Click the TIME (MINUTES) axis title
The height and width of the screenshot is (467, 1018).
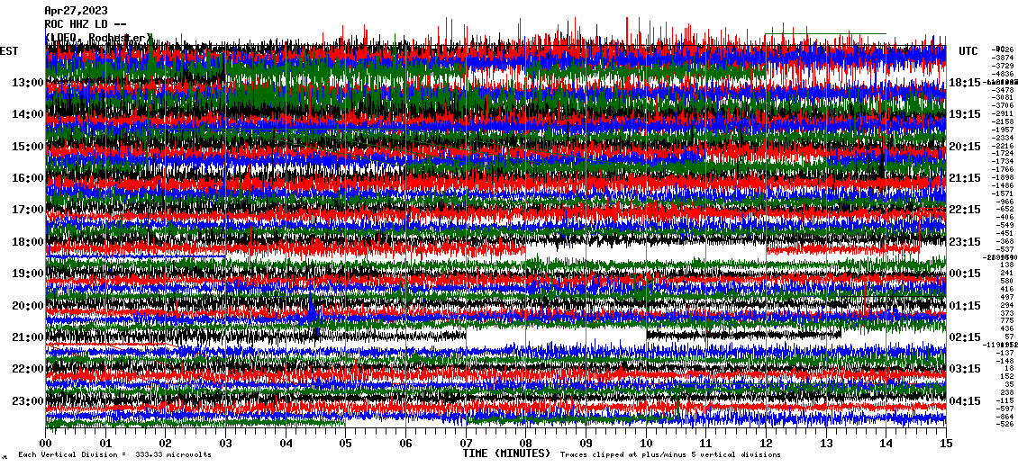506,454
